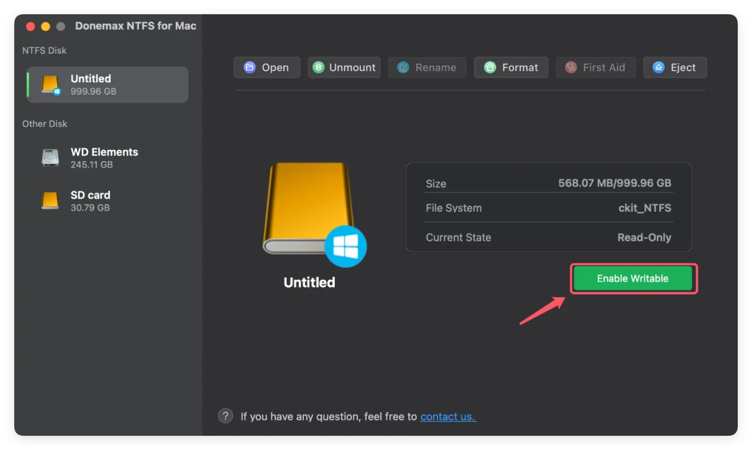Click the 568.07 MB/999.96 GB size value
Viewport: 752px width, 450px height.
point(615,183)
